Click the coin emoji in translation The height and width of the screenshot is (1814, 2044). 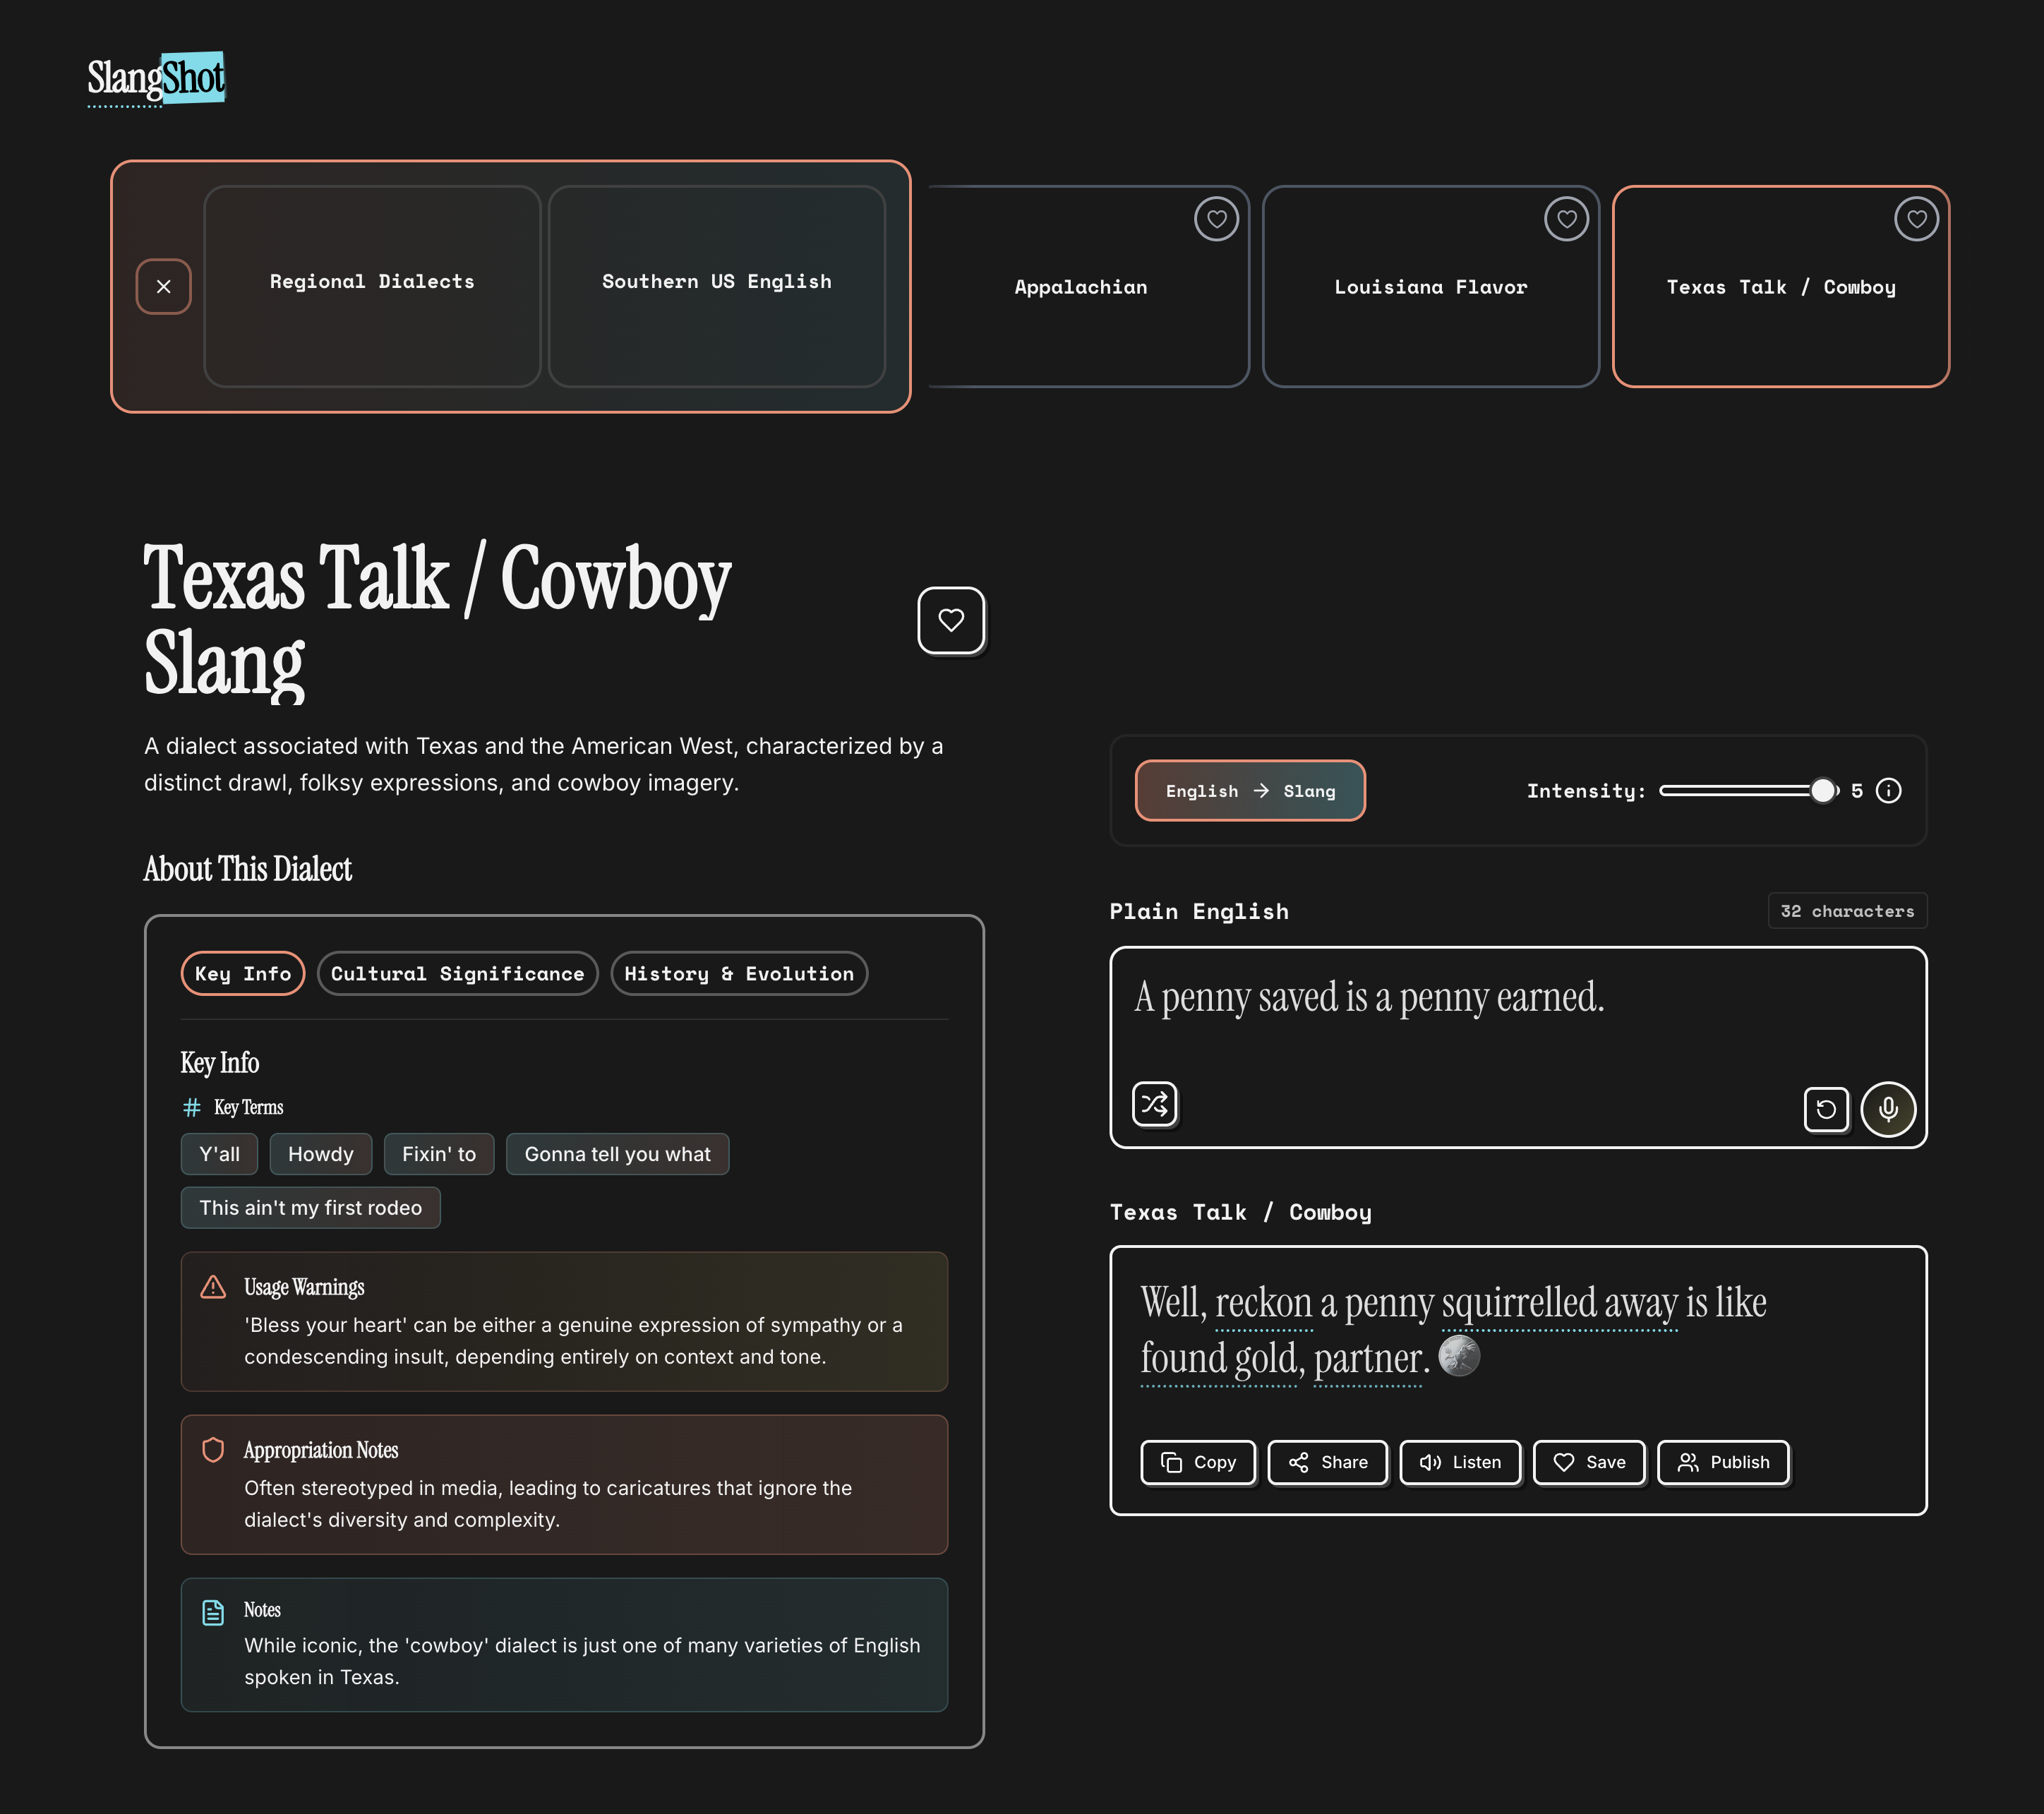[1459, 1356]
